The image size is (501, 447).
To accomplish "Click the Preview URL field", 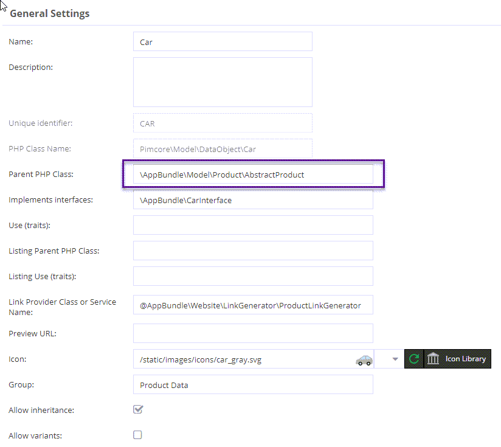I will (x=253, y=333).
